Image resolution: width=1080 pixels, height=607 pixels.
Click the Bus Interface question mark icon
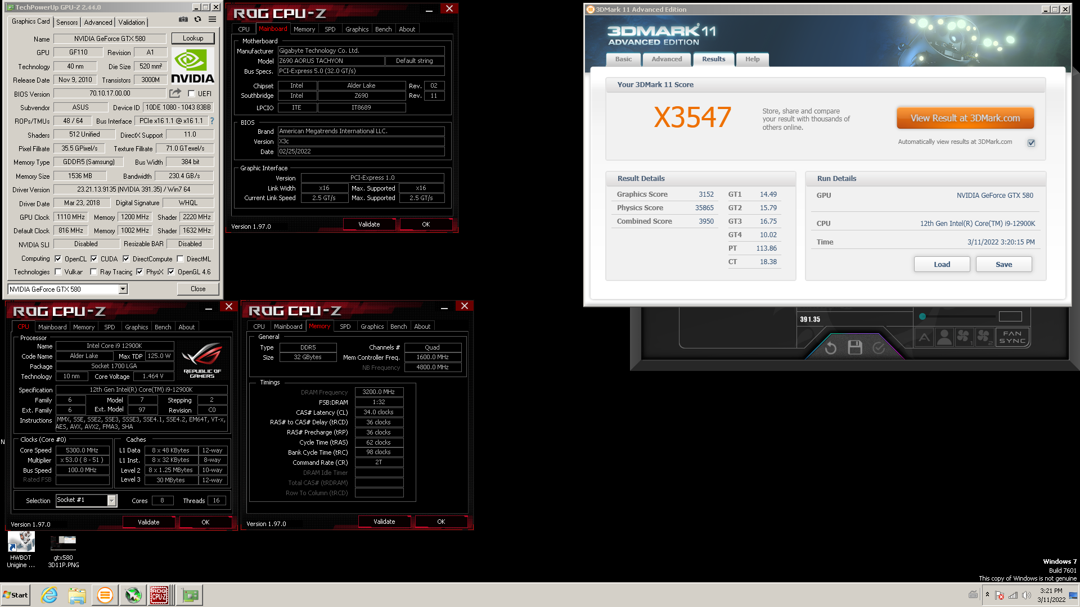coord(212,121)
